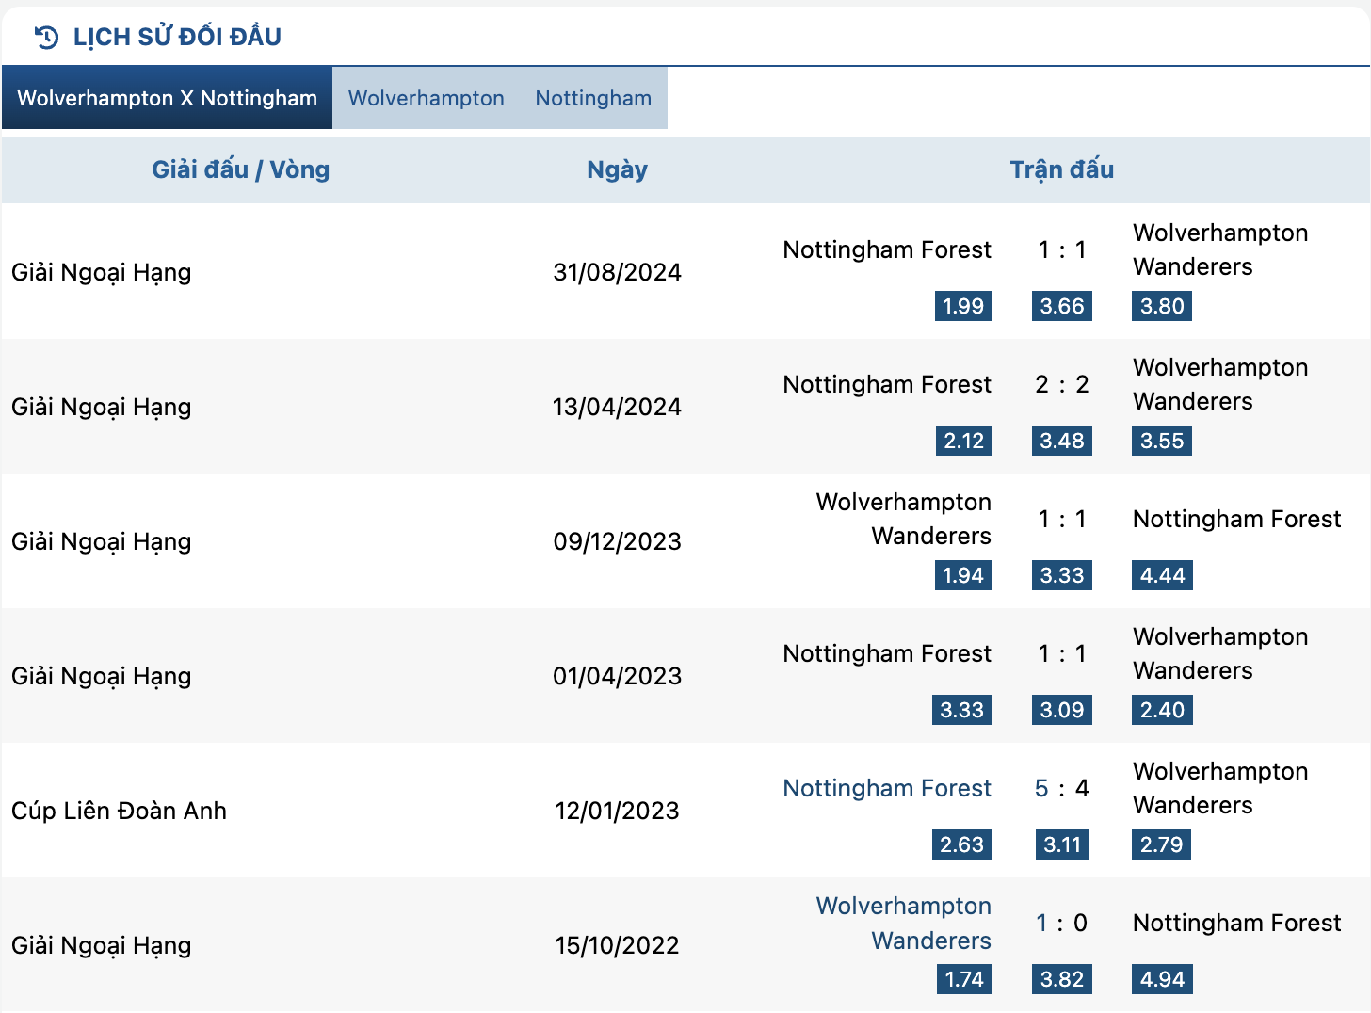Select the 3.33 draw odds from 09/12/2023
Image resolution: width=1371 pixels, height=1013 pixels.
point(1062,575)
